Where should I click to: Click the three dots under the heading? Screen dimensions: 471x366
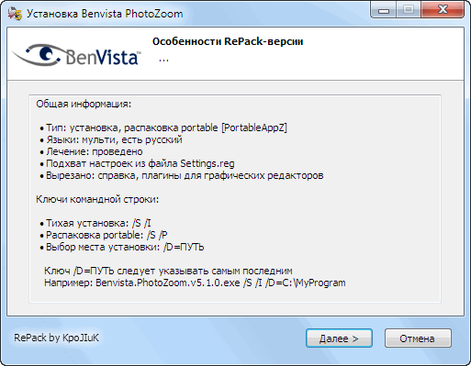(x=163, y=61)
